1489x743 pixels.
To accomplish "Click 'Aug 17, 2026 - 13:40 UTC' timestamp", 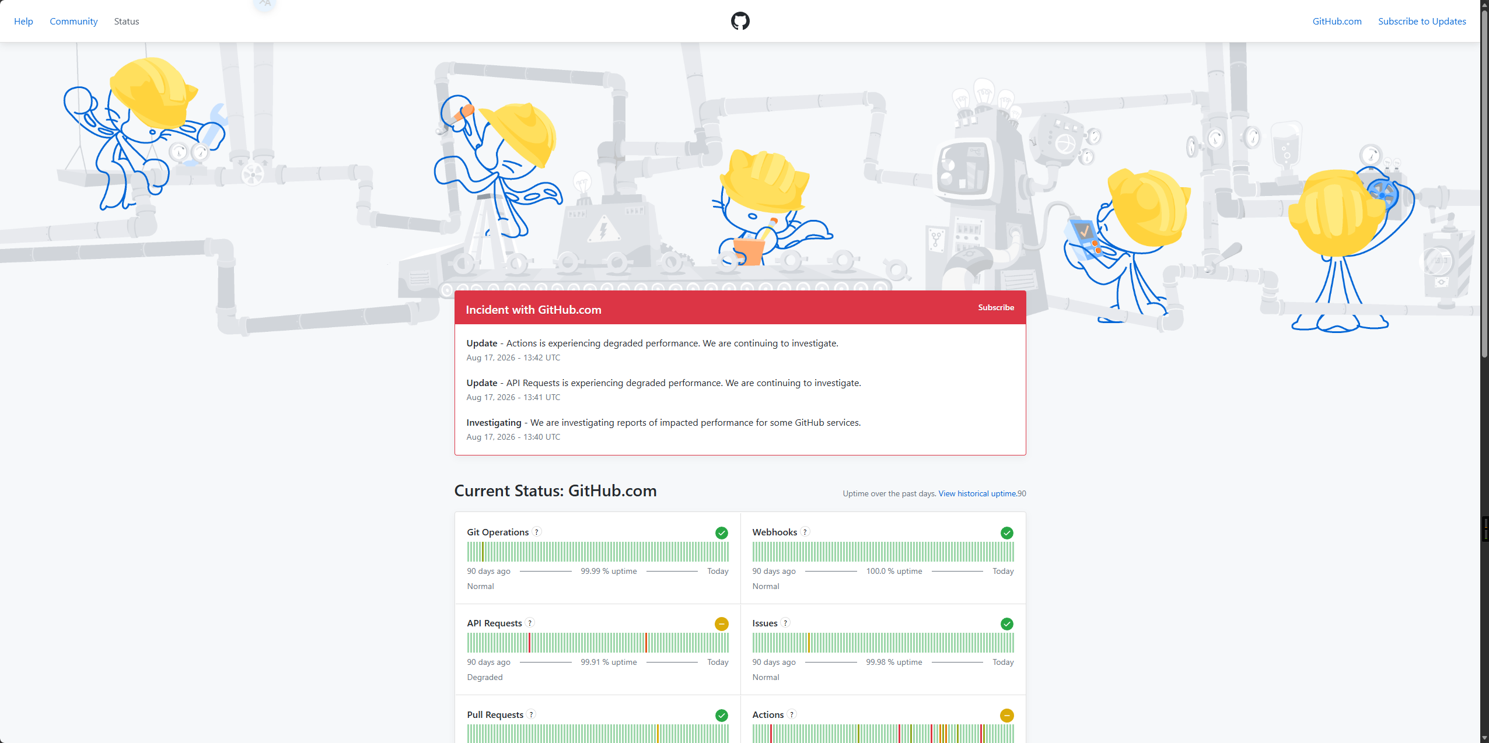I will tap(513, 437).
